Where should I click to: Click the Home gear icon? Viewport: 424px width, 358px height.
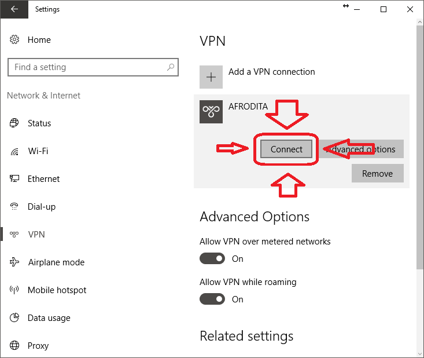[x=14, y=39]
